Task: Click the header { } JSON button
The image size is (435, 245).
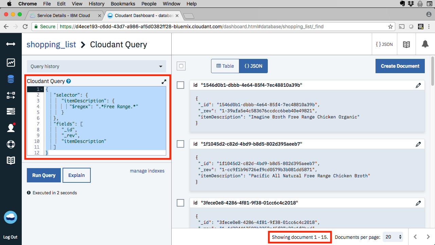Action: point(384,44)
